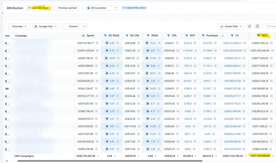The image size is (276, 163).
Task: Click the (364 Campaigns) total row label
Action: [x=24, y=156]
